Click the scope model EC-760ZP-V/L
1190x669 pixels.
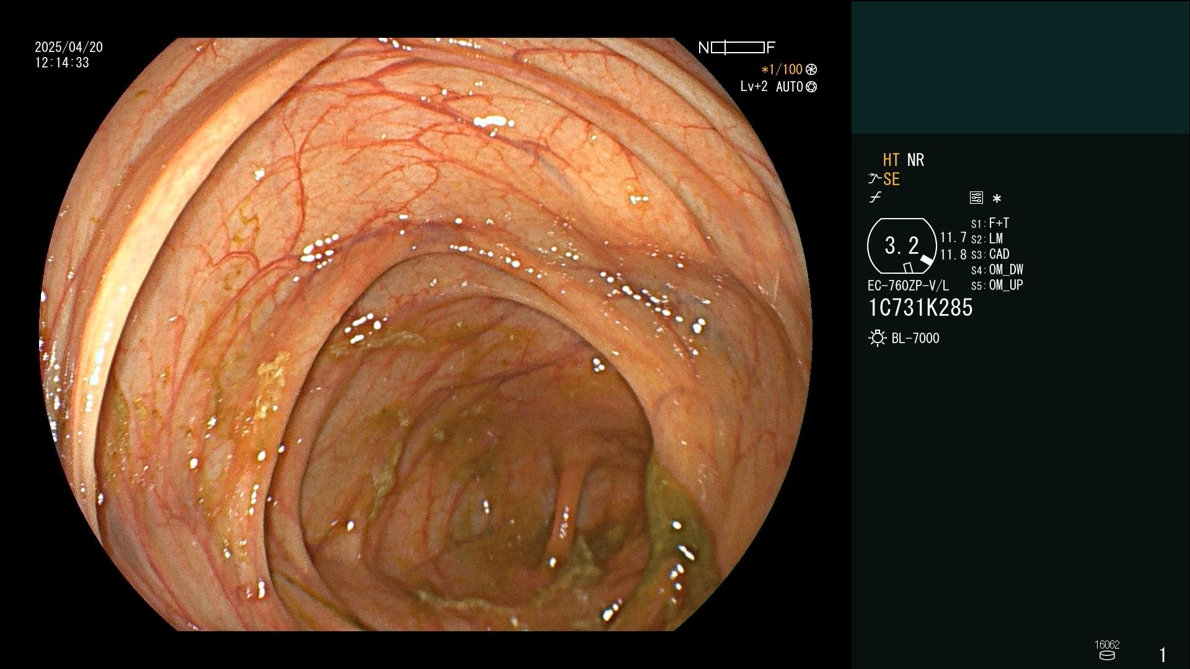click(908, 286)
